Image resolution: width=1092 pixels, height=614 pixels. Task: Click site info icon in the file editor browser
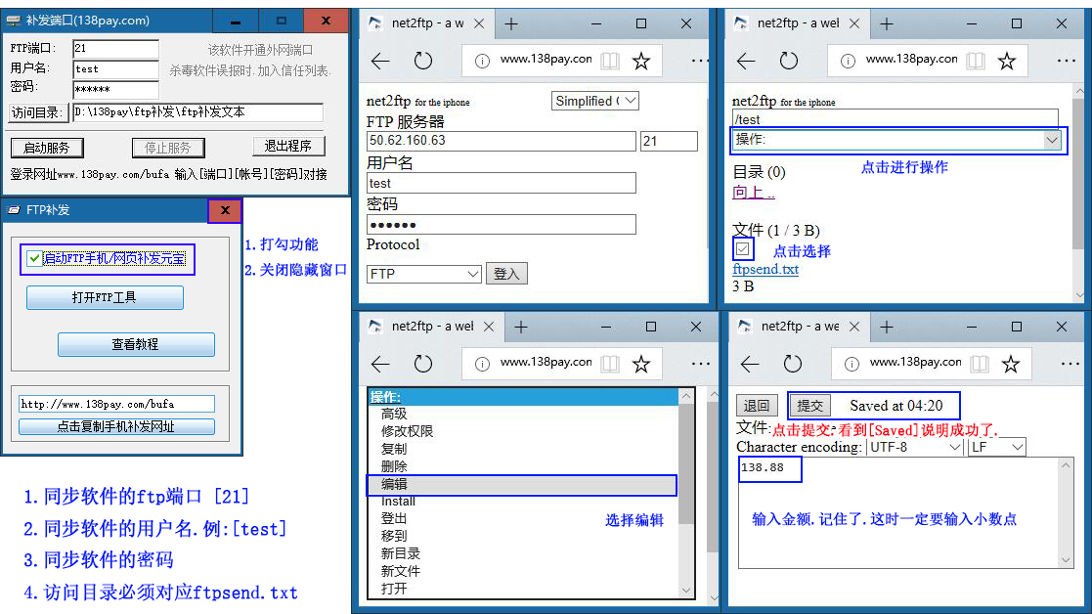pos(851,365)
